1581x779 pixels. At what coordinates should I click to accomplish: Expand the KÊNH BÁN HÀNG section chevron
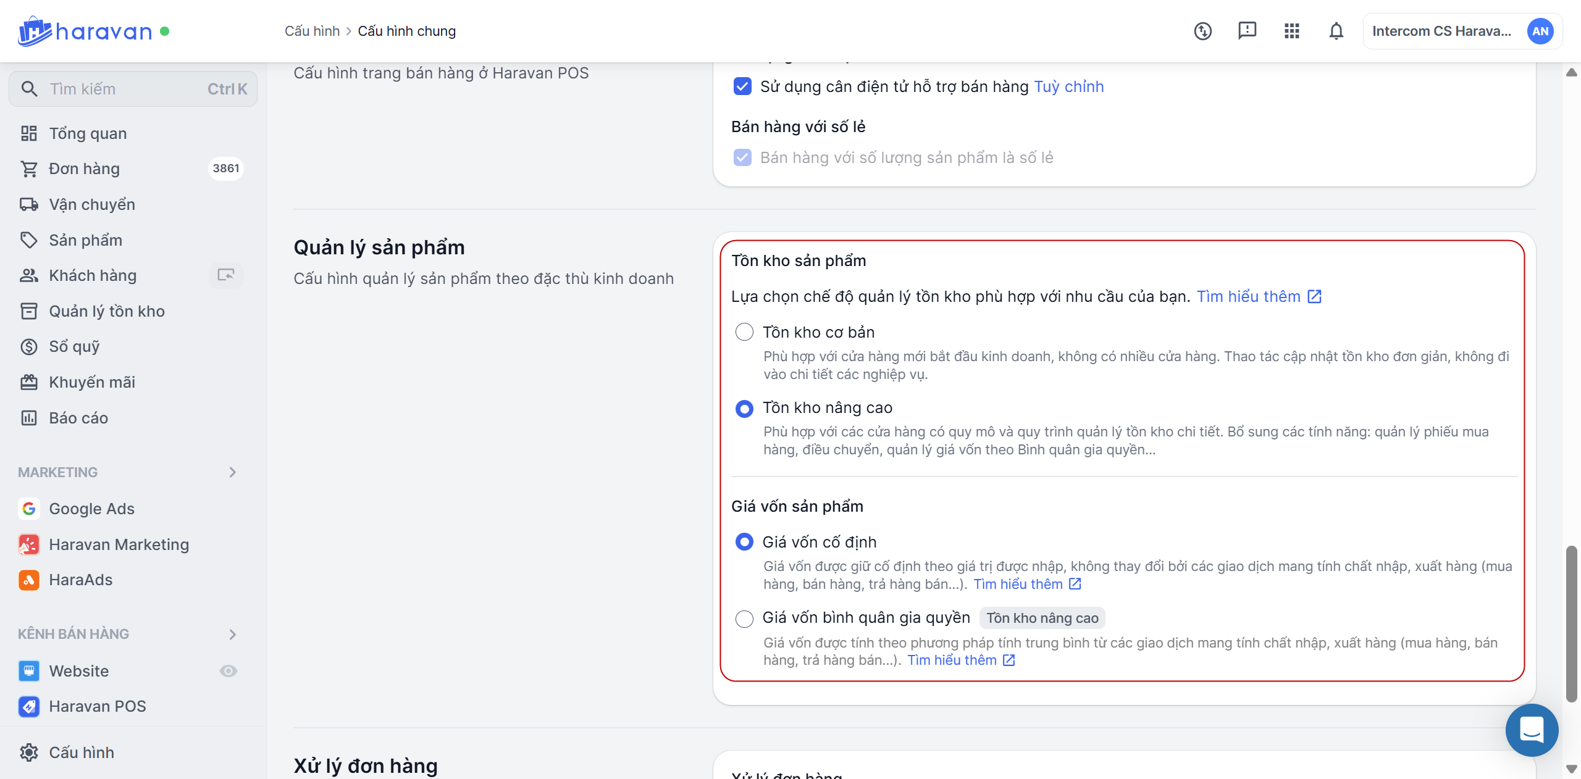(x=232, y=635)
